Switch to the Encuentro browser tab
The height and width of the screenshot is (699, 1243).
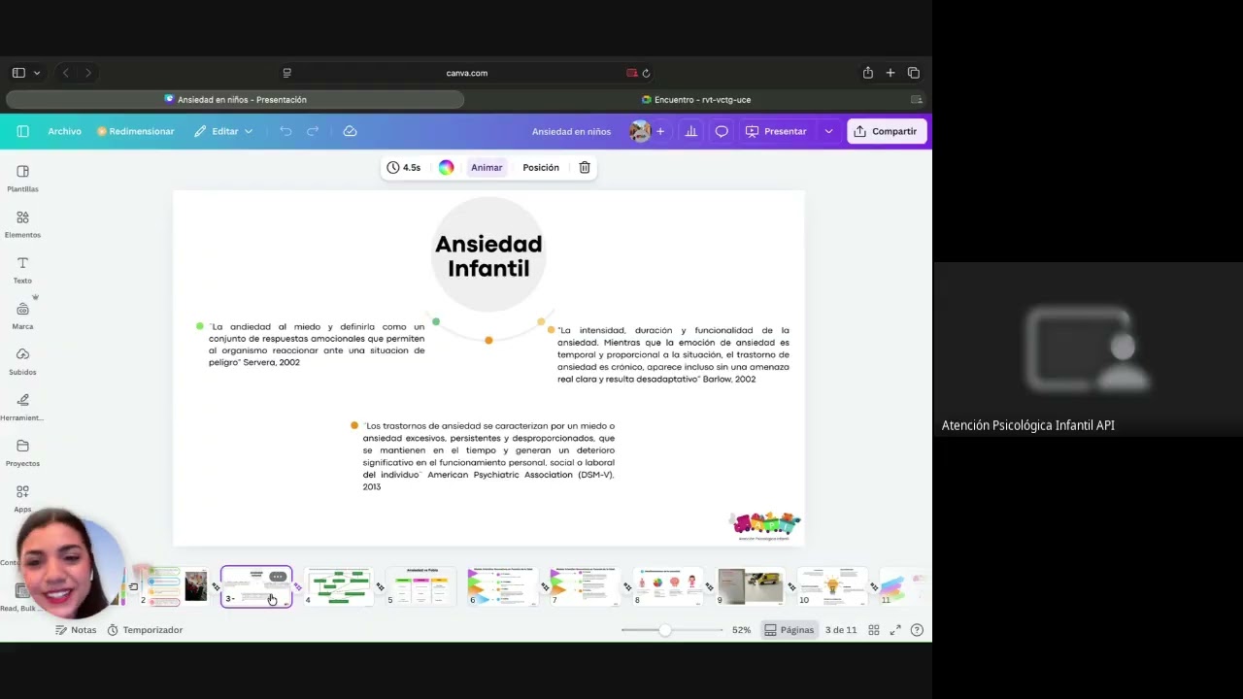pyautogui.click(x=696, y=100)
